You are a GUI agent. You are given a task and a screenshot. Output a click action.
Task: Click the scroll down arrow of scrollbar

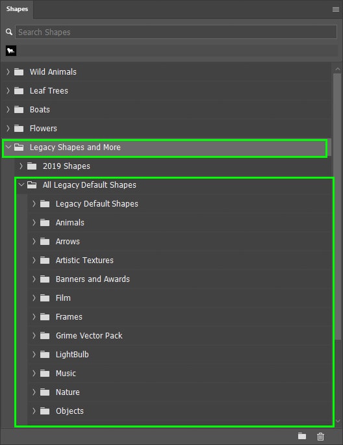[x=338, y=421]
